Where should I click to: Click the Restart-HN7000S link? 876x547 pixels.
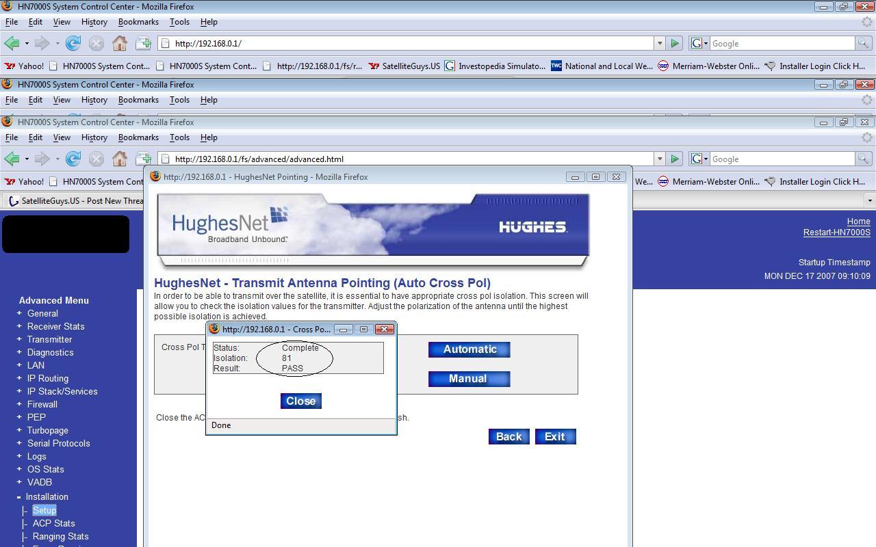pos(836,232)
